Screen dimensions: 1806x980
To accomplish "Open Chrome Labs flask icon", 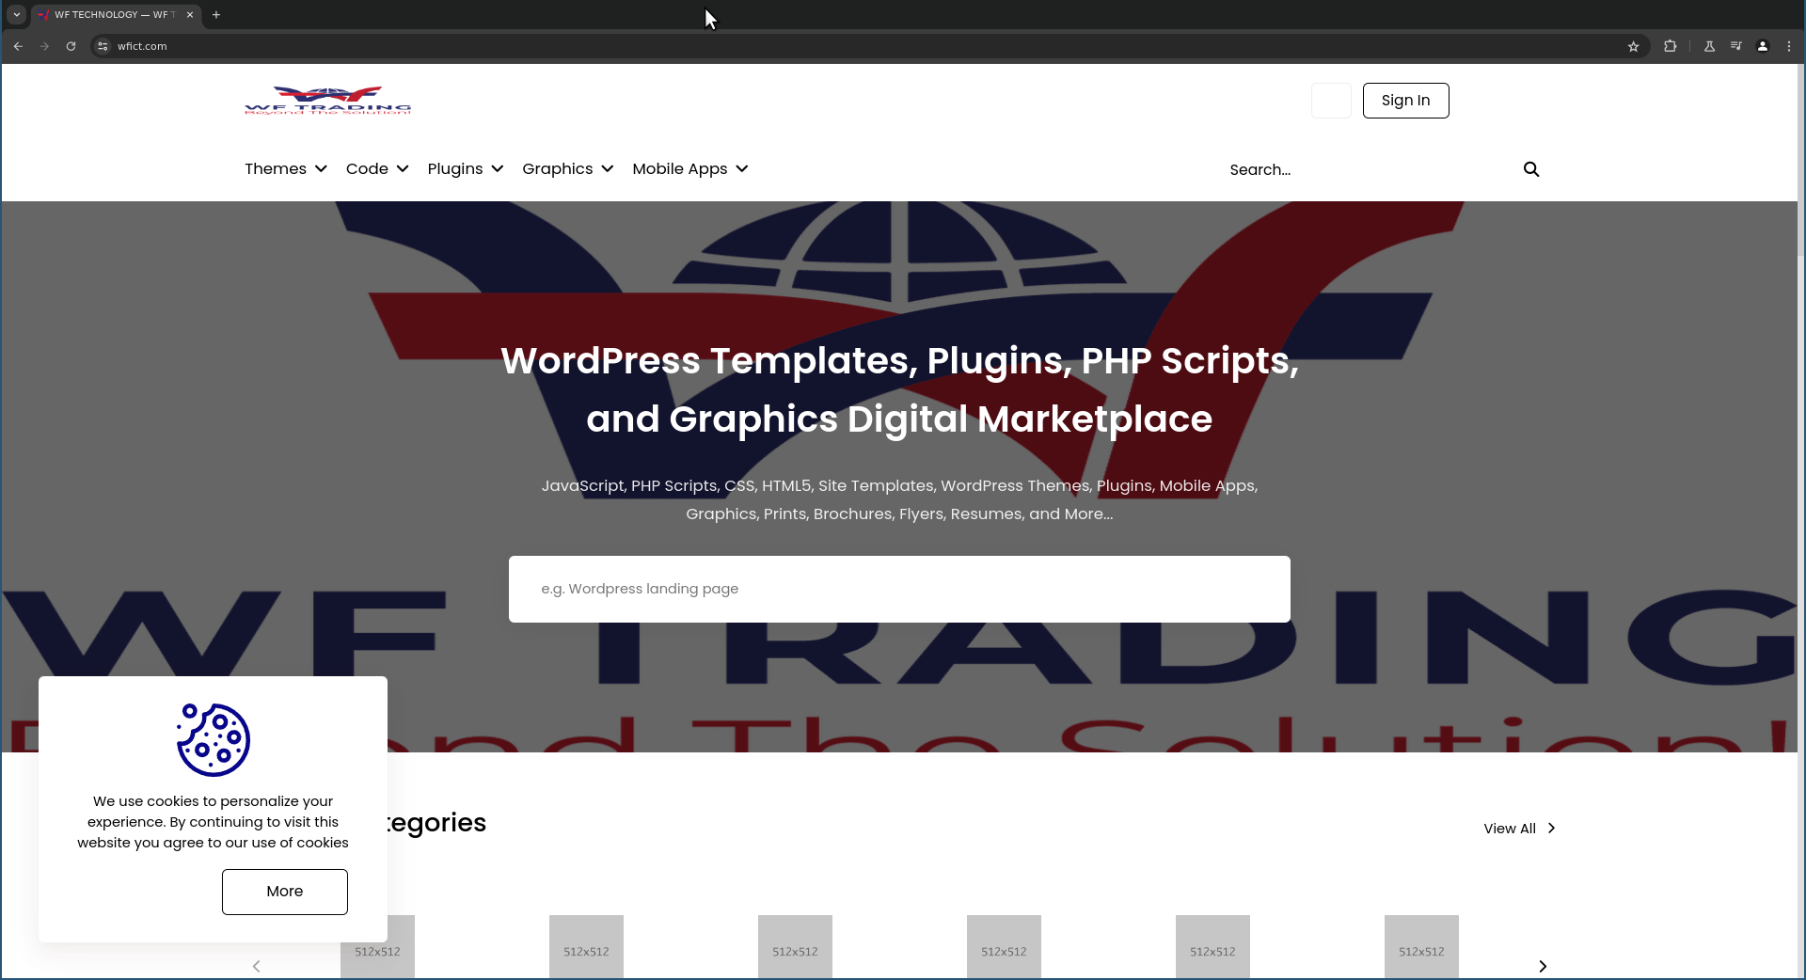I will tap(1710, 46).
